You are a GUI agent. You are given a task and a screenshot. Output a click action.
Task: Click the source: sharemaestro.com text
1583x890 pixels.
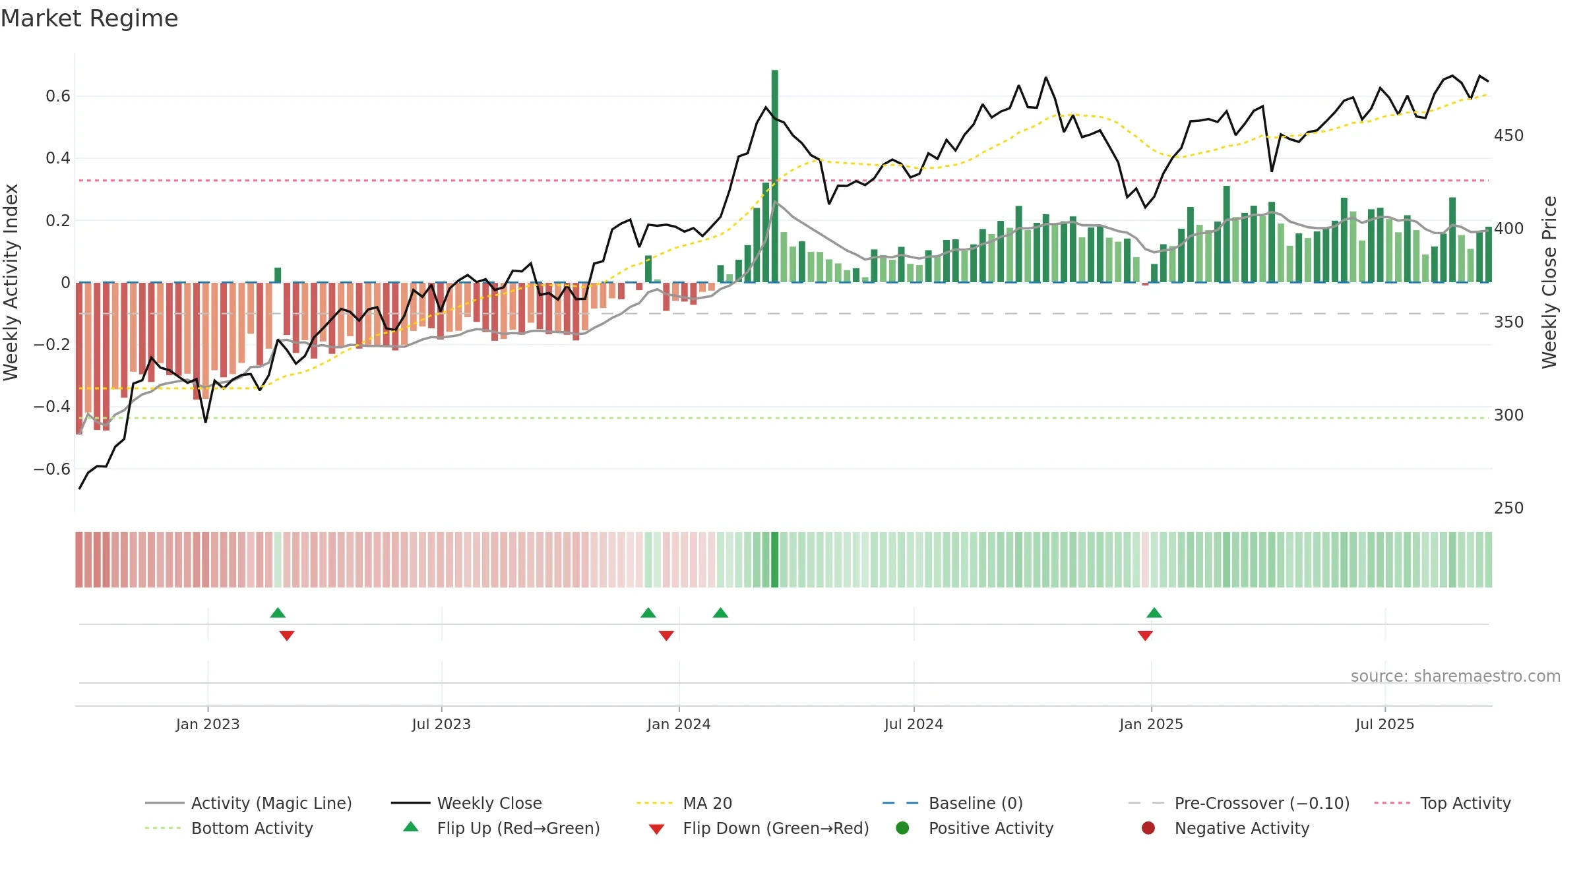click(x=1456, y=676)
